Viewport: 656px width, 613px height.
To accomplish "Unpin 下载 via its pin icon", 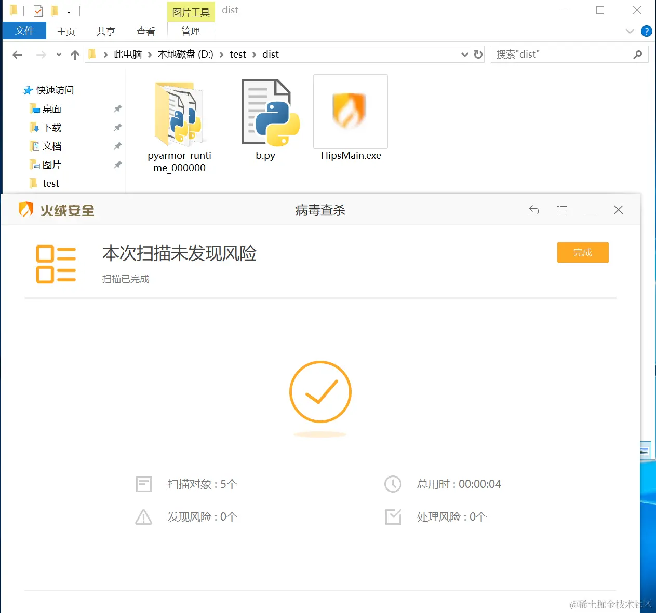I will pyautogui.click(x=117, y=127).
